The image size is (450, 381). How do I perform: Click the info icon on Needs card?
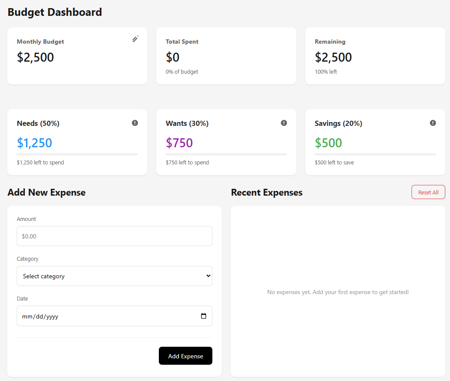click(x=135, y=123)
